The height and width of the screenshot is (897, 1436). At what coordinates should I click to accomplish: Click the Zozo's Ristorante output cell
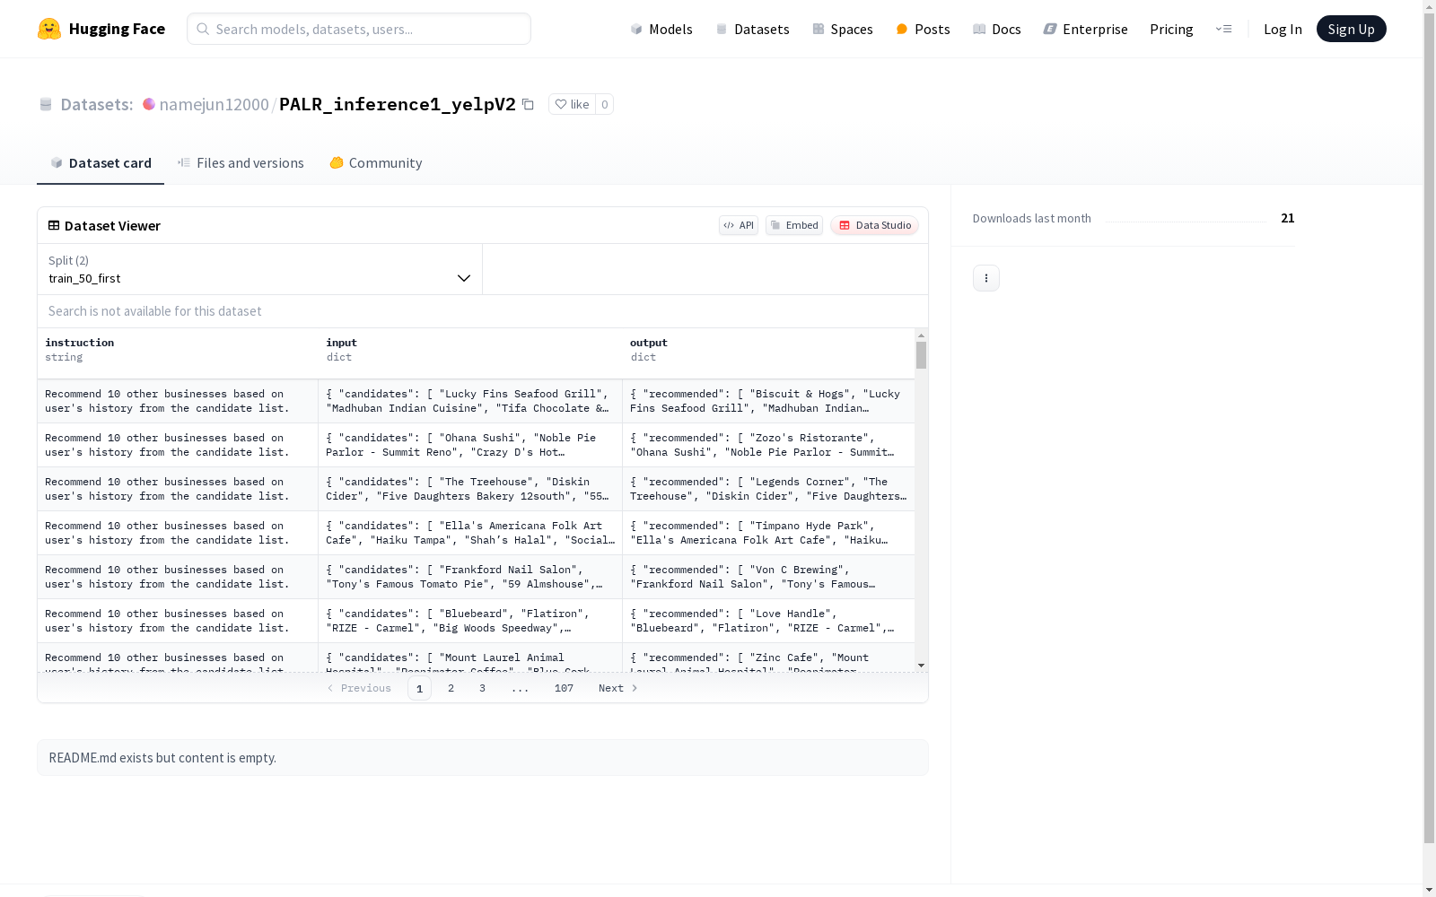click(x=768, y=445)
